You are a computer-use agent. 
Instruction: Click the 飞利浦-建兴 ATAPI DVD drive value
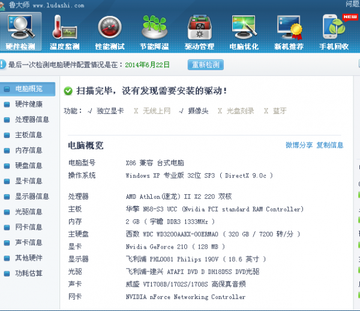click(x=193, y=272)
